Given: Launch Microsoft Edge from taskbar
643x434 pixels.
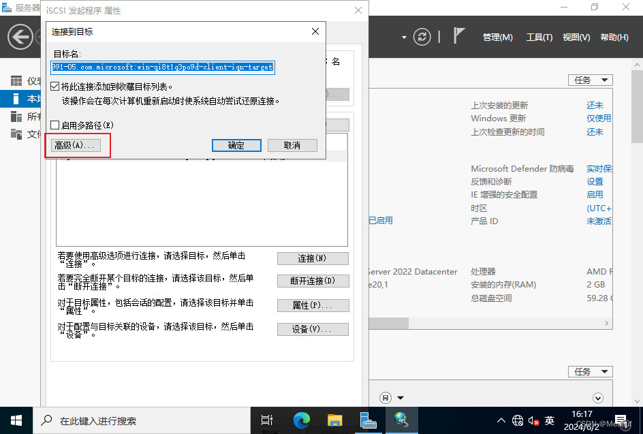Looking at the screenshot, I should pyautogui.click(x=301, y=420).
